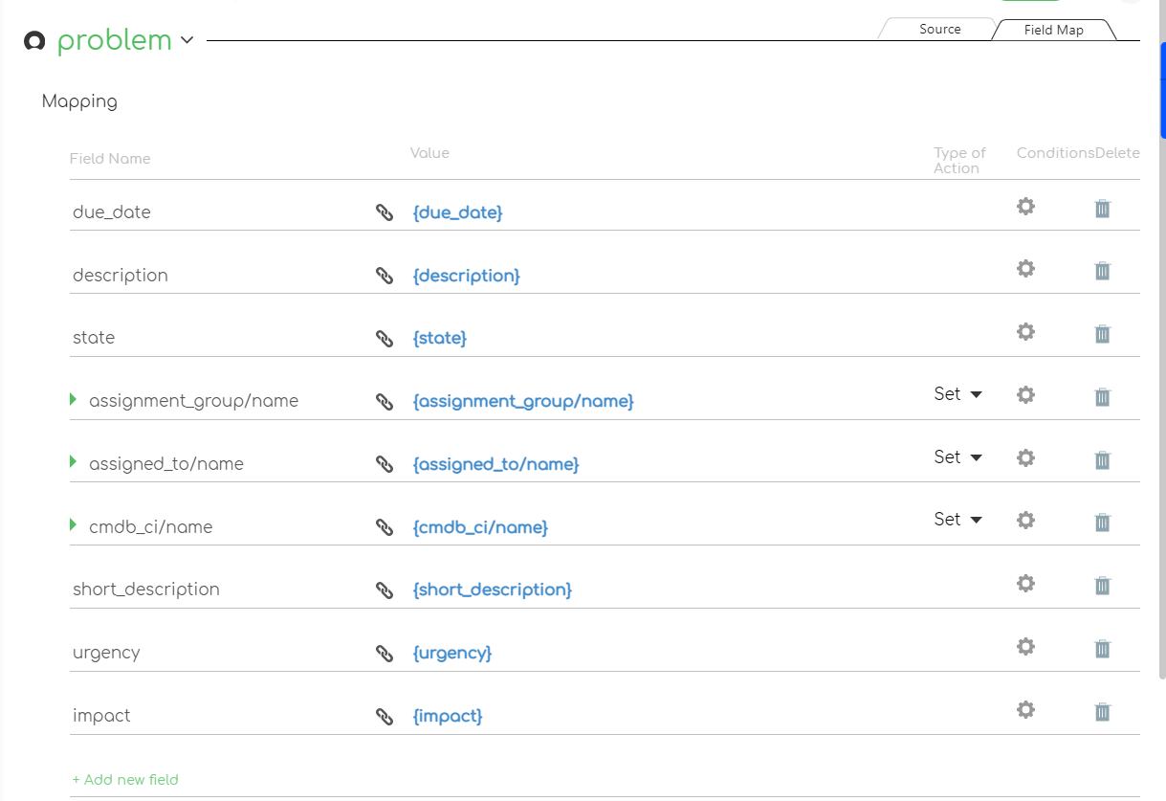Open conditions gear for impact
The image size is (1166, 801).
1025,709
